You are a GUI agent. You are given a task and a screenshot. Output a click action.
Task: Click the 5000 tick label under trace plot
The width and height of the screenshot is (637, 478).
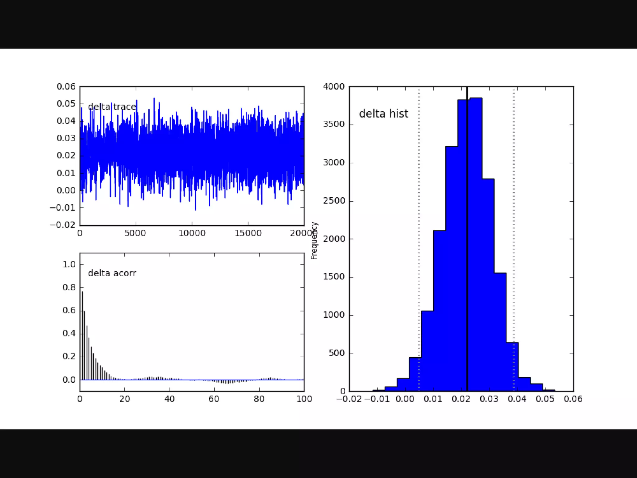(135, 233)
